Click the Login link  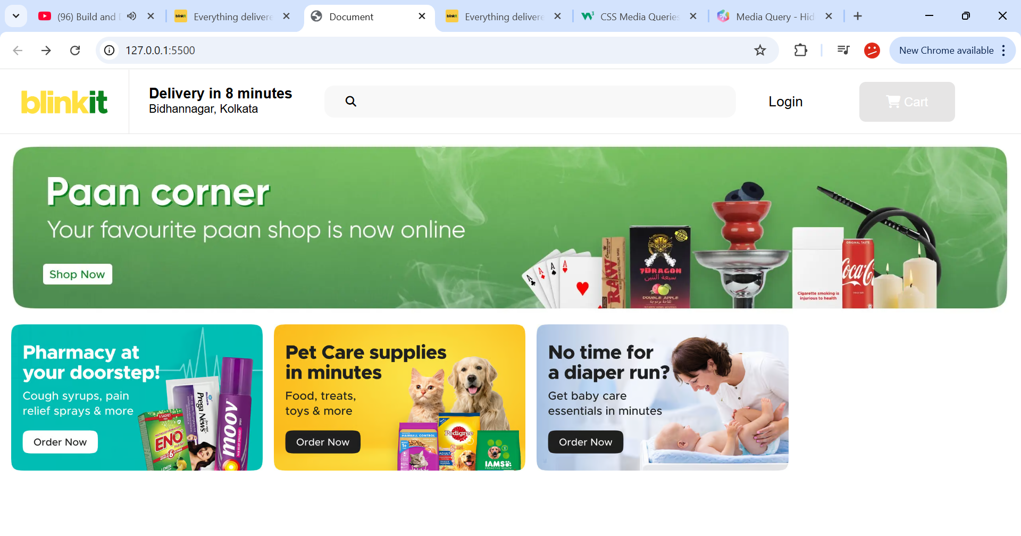coord(785,102)
